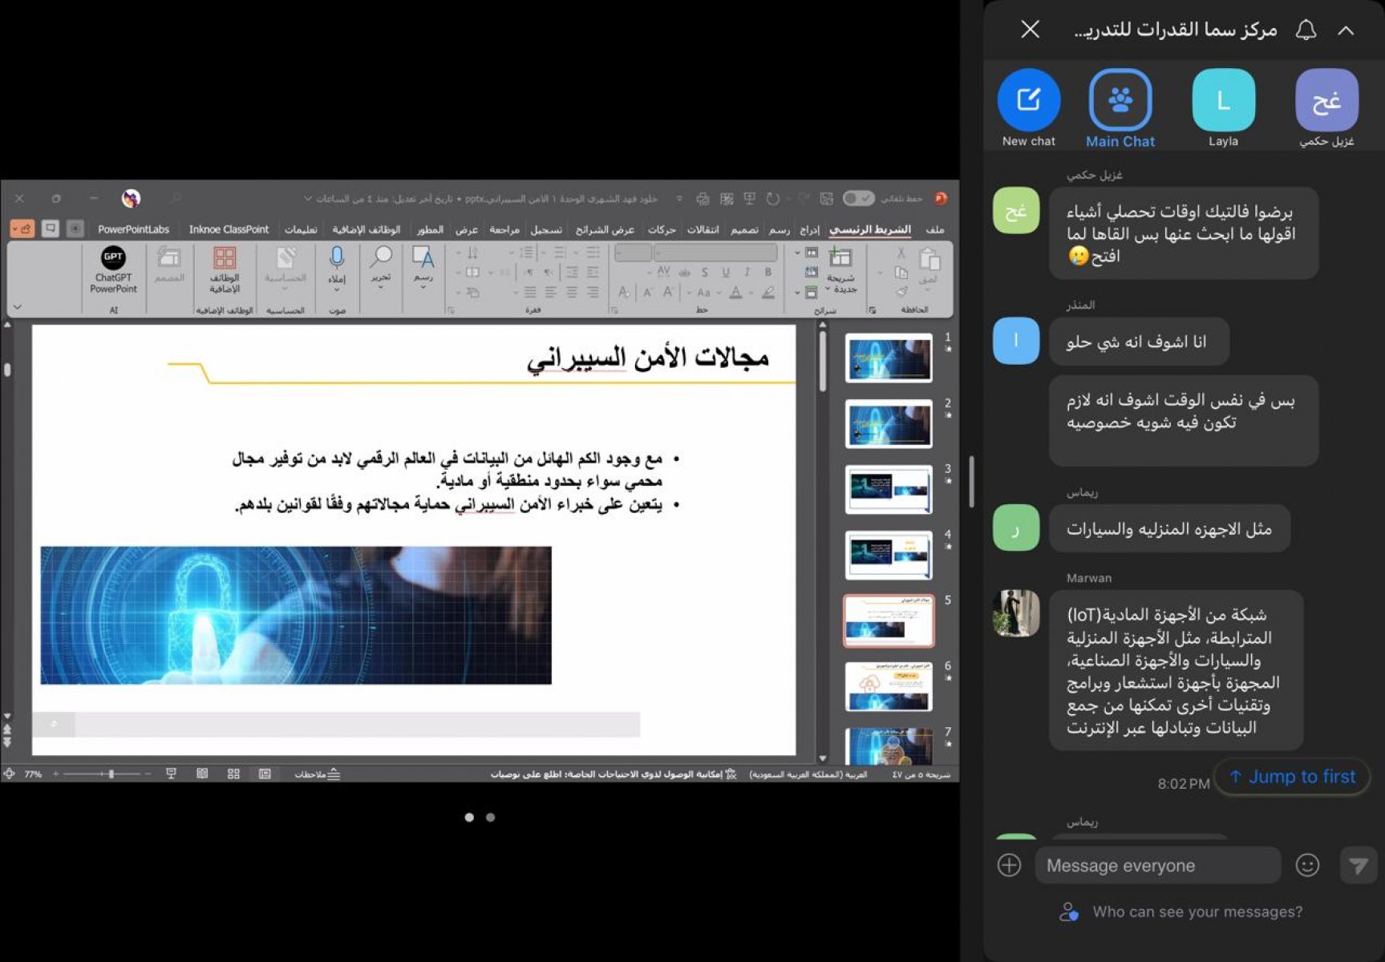
Task: Click the send message arrow icon
Action: point(1358,866)
